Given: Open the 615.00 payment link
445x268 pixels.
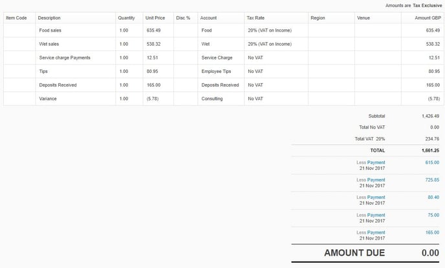Looking at the screenshot, I should point(432,163).
